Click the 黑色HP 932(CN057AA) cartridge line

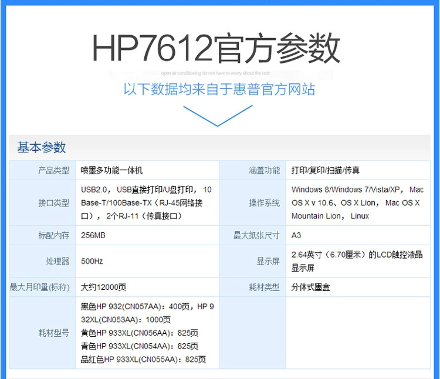[x=147, y=313]
